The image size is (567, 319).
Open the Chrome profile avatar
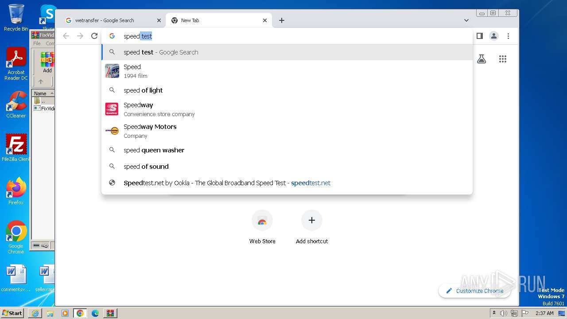pyautogui.click(x=494, y=36)
